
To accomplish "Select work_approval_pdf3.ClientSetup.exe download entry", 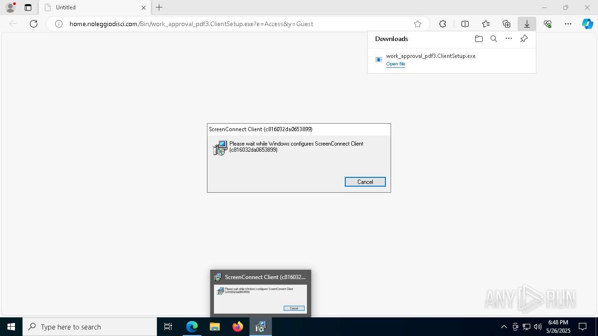I will [x=452, y=60].
